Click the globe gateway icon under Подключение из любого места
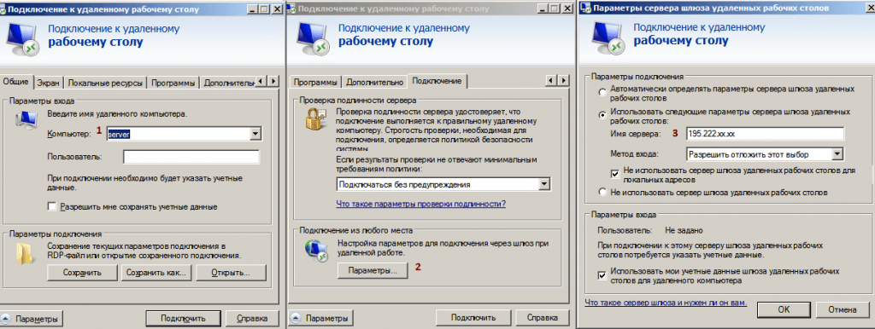This screenshot has height=329, width=875. click(x=314, y=250)
